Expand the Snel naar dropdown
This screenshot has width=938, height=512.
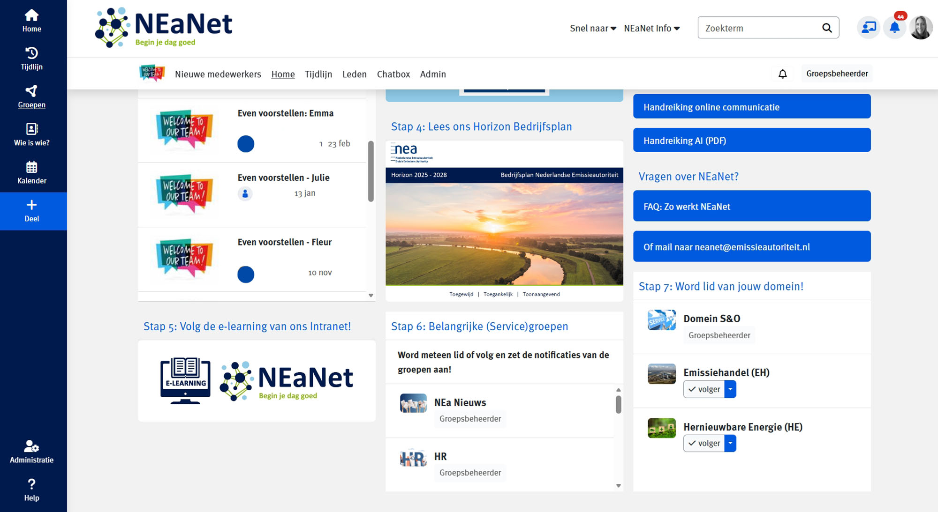click(x=593, y=28)
